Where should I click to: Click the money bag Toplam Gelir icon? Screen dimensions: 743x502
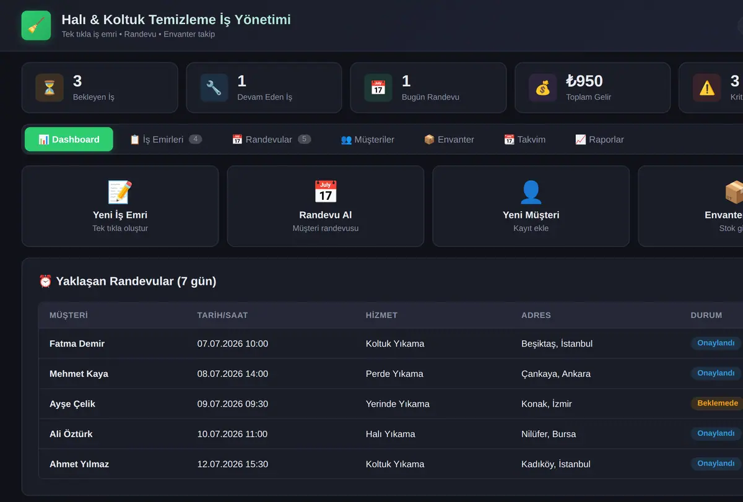pos(542,88)
